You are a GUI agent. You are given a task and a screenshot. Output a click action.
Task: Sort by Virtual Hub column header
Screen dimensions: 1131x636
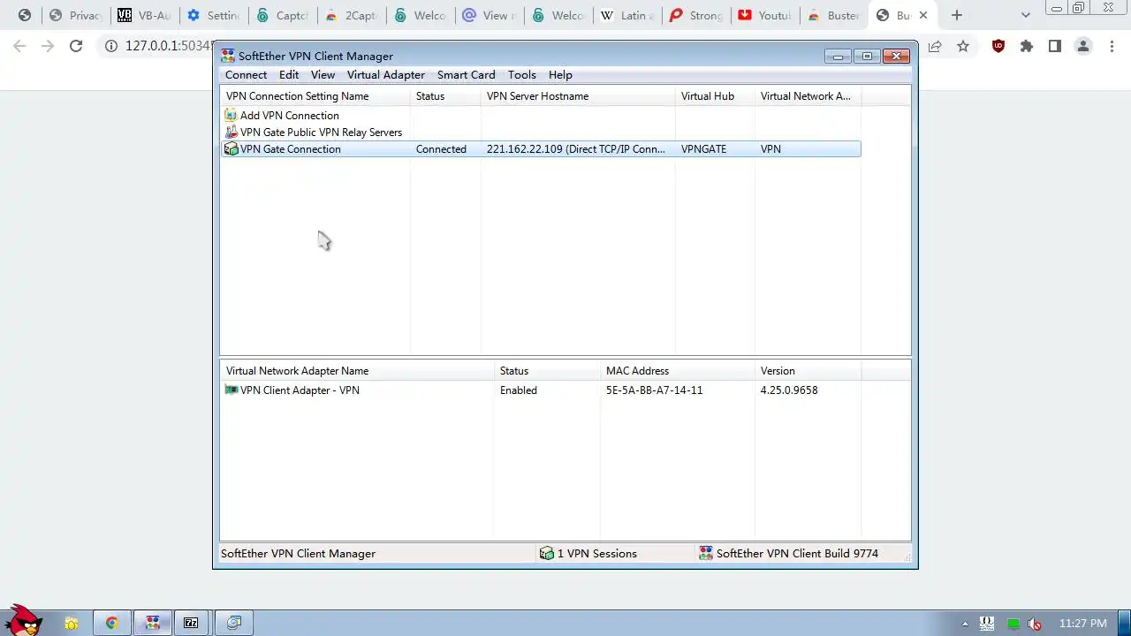pos(716,95)
